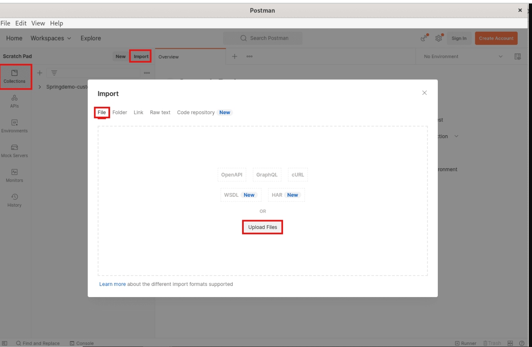Image resolution: width=532 pixels, height=347 pixels.
Task: Open the Collections sidebar panel
Action: click(x=15, y=77)
